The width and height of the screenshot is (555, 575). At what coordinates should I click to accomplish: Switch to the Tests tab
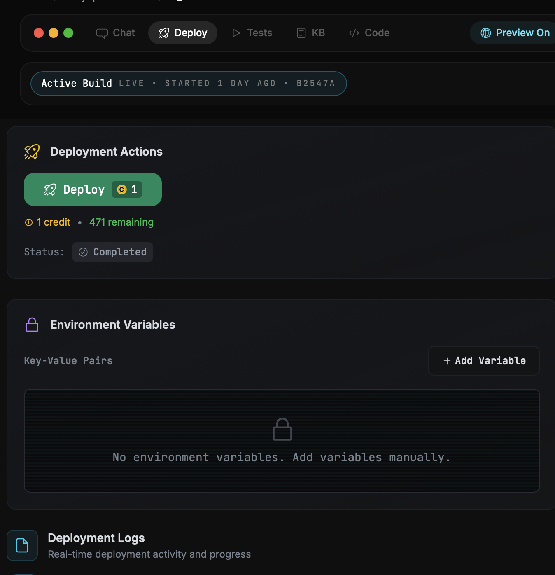tap(252, 33)
